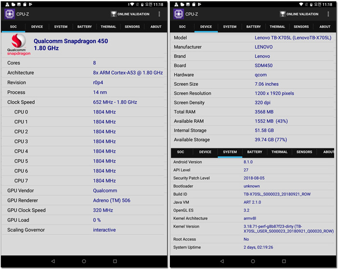338x270 pixels.
Task: Click 'interactive' scaling governor value
Action: click(104, 230)
